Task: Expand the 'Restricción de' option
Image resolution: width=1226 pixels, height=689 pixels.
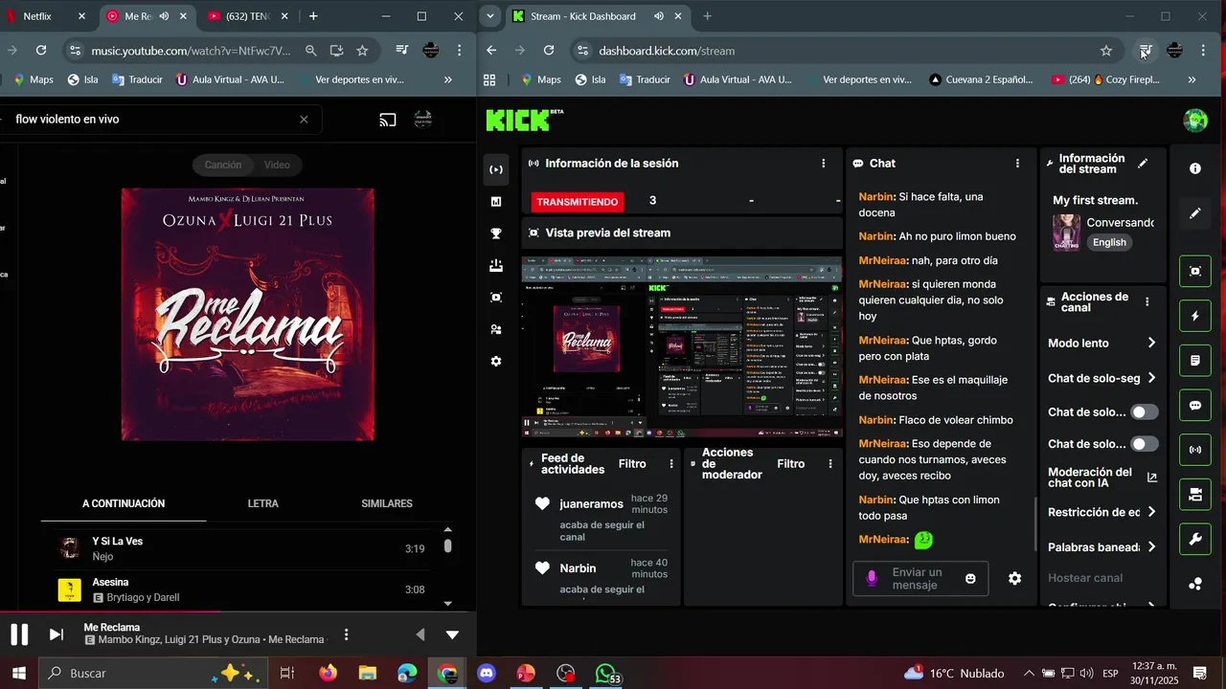Action: [x=1102, y=512]
